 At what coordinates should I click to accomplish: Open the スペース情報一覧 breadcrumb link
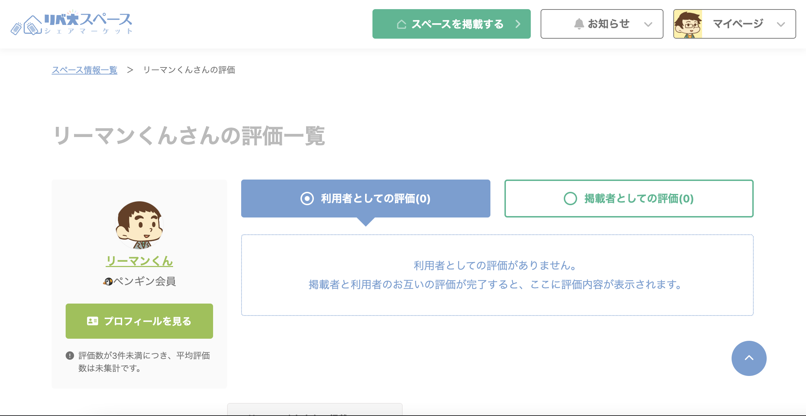84,70
